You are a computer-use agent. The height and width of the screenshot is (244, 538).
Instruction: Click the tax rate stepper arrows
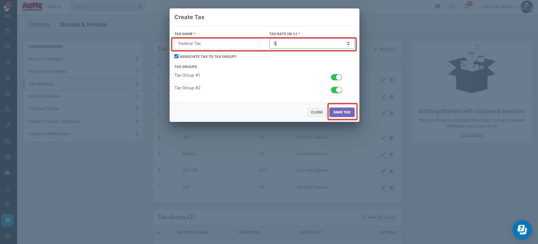pos(348,44)
